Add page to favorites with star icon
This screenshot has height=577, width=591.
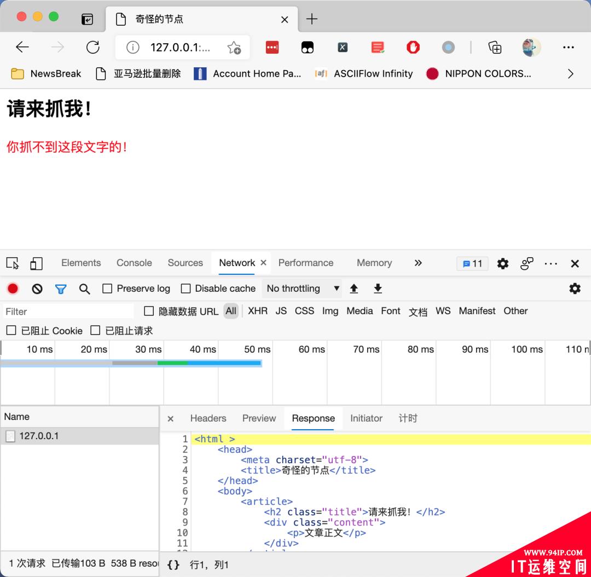point(234,48)
